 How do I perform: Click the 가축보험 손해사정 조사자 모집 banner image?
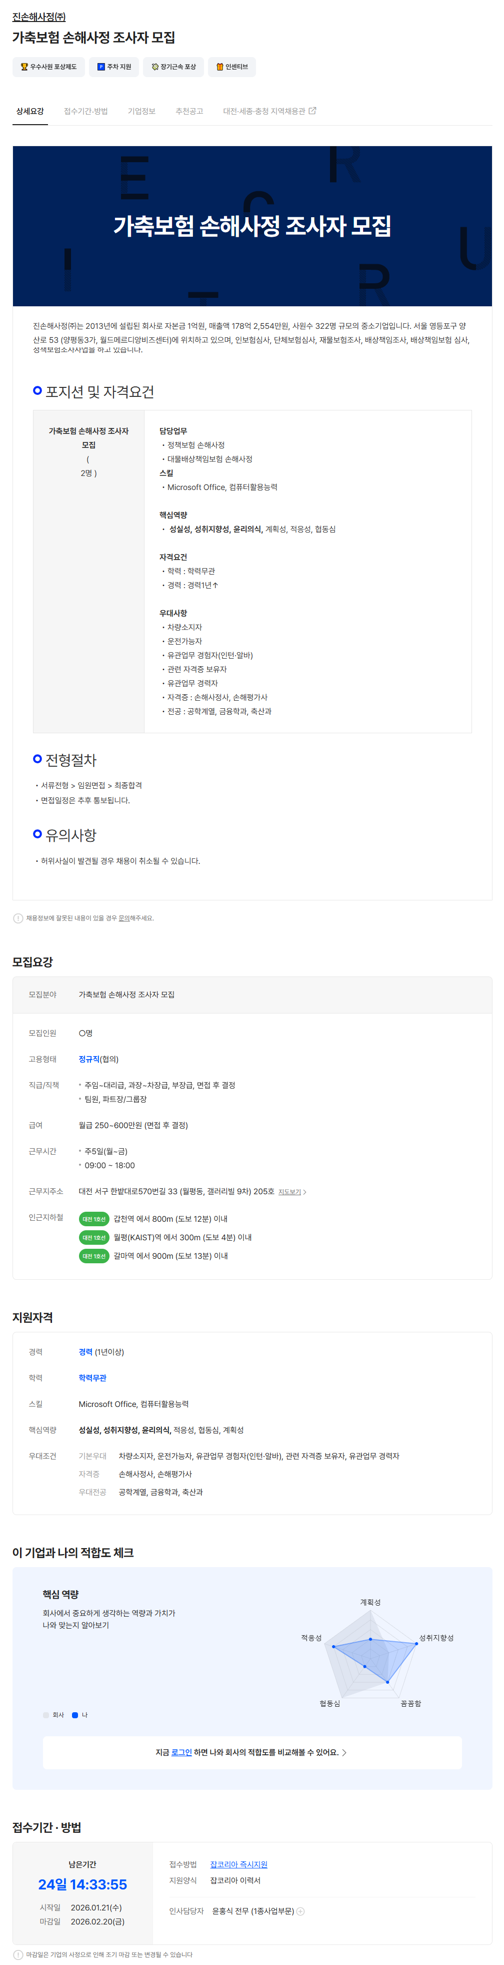click(x=251, y=226)
